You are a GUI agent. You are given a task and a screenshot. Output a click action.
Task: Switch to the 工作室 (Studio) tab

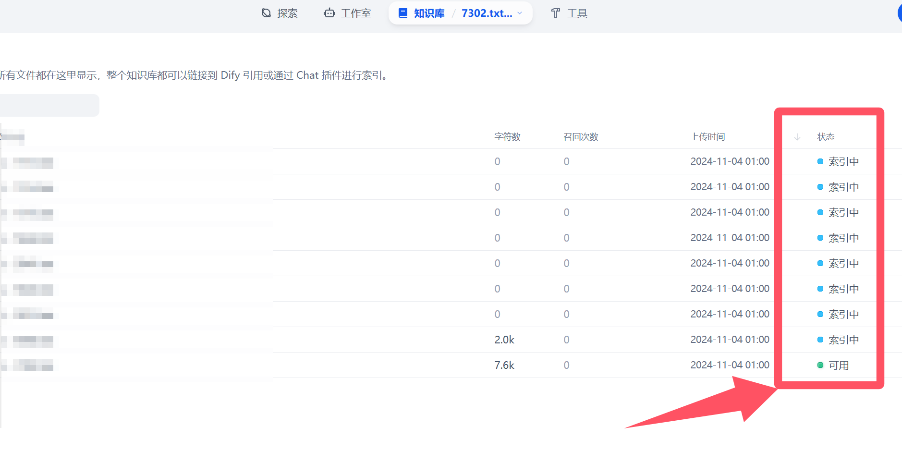347,13
